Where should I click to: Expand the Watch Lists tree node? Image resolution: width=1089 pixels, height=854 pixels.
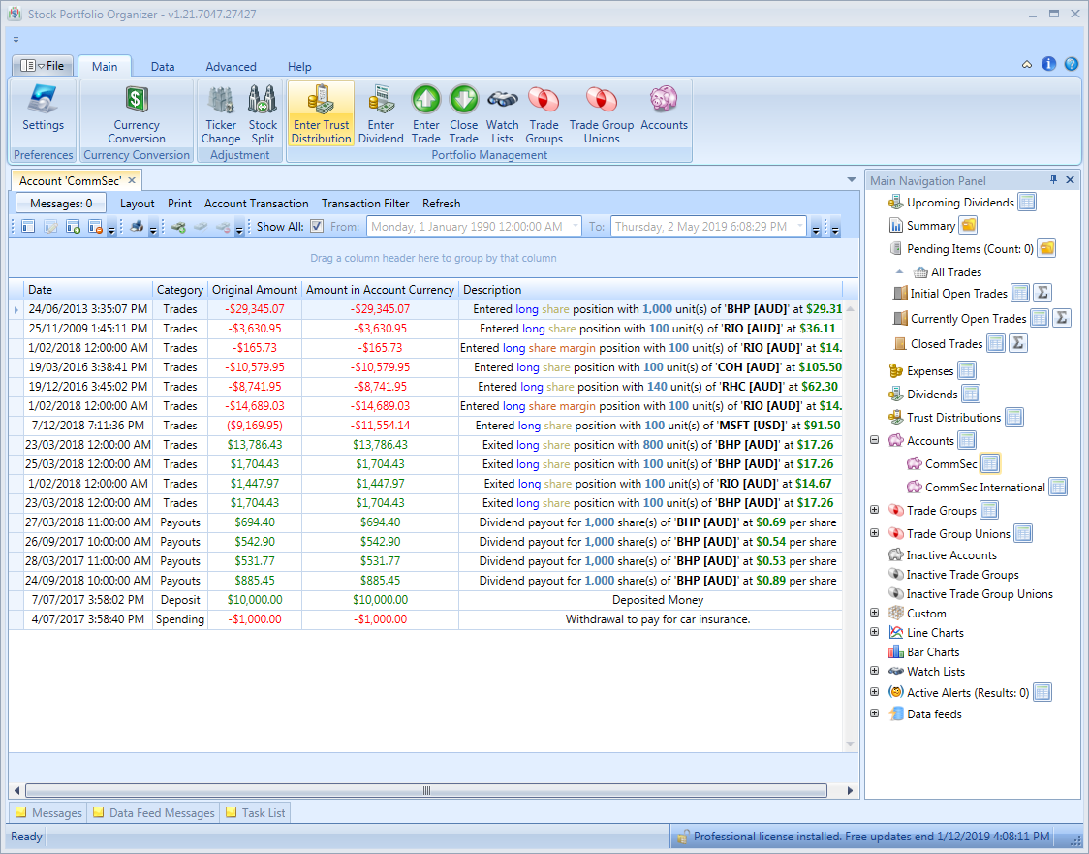point(874,671)
